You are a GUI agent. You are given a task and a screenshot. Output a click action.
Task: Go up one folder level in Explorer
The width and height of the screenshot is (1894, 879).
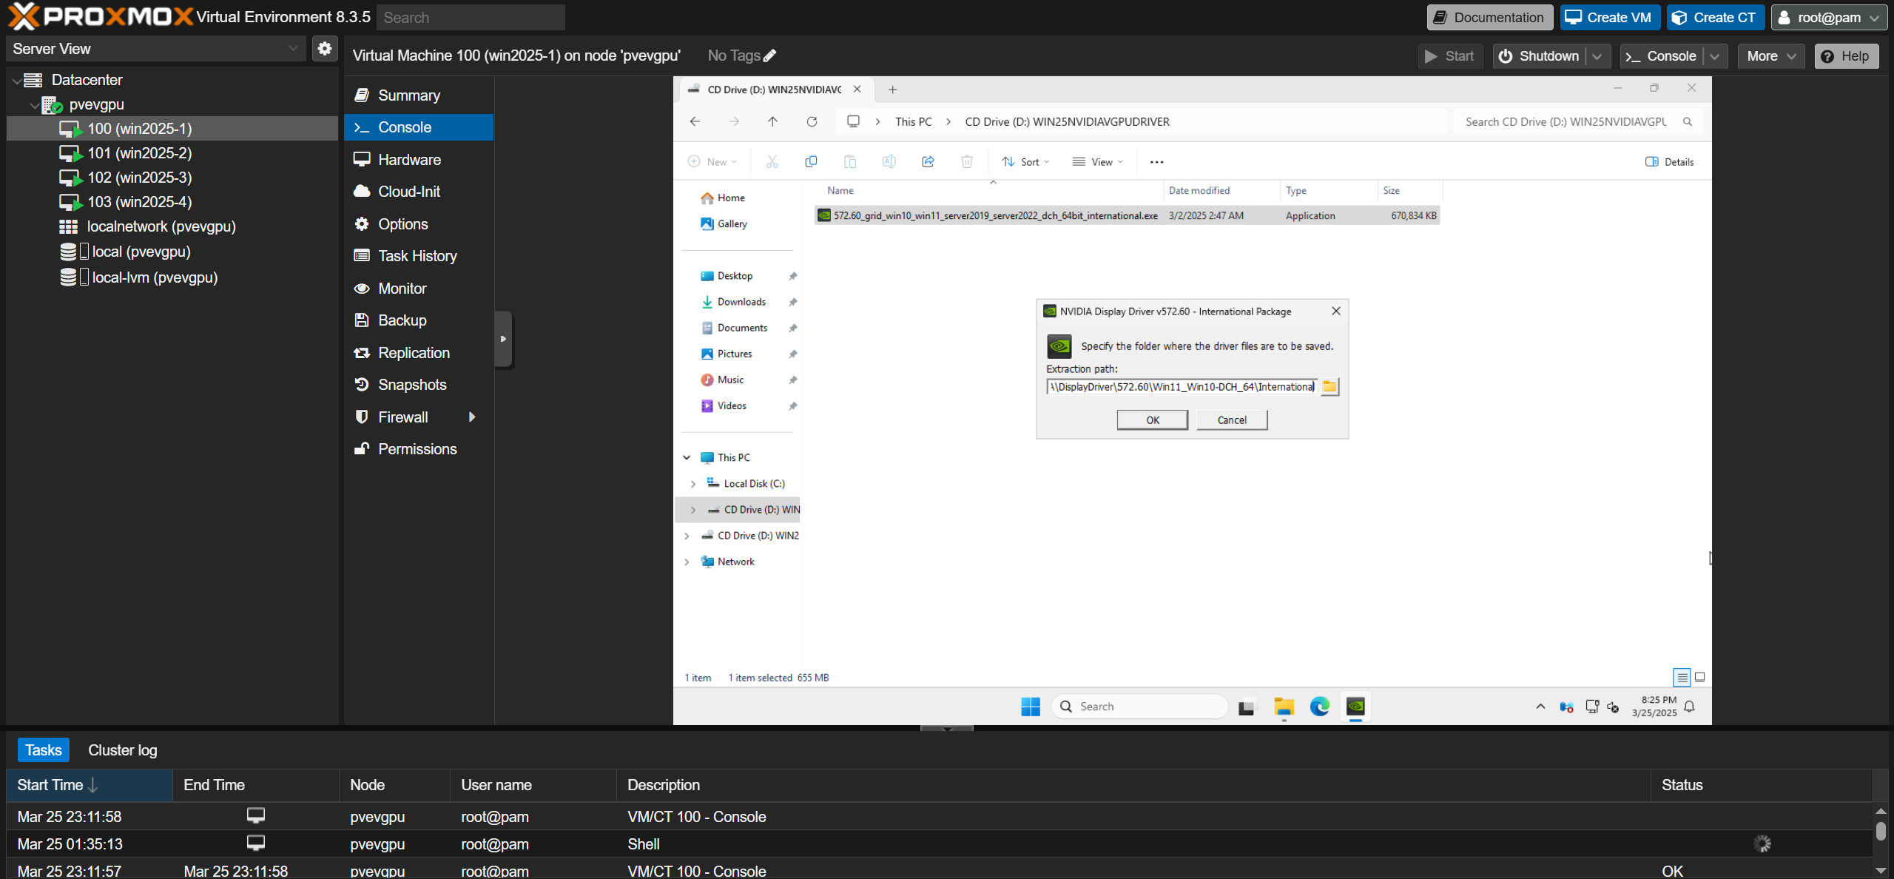tap(772, 121)
